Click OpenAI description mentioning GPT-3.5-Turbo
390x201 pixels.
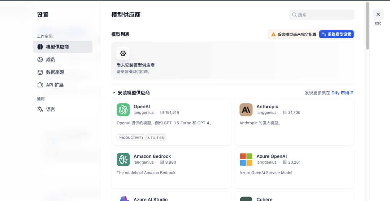pos(165,123)
